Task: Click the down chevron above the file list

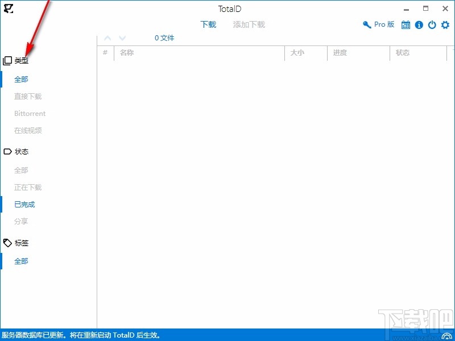Action: [x=122, y=38]
